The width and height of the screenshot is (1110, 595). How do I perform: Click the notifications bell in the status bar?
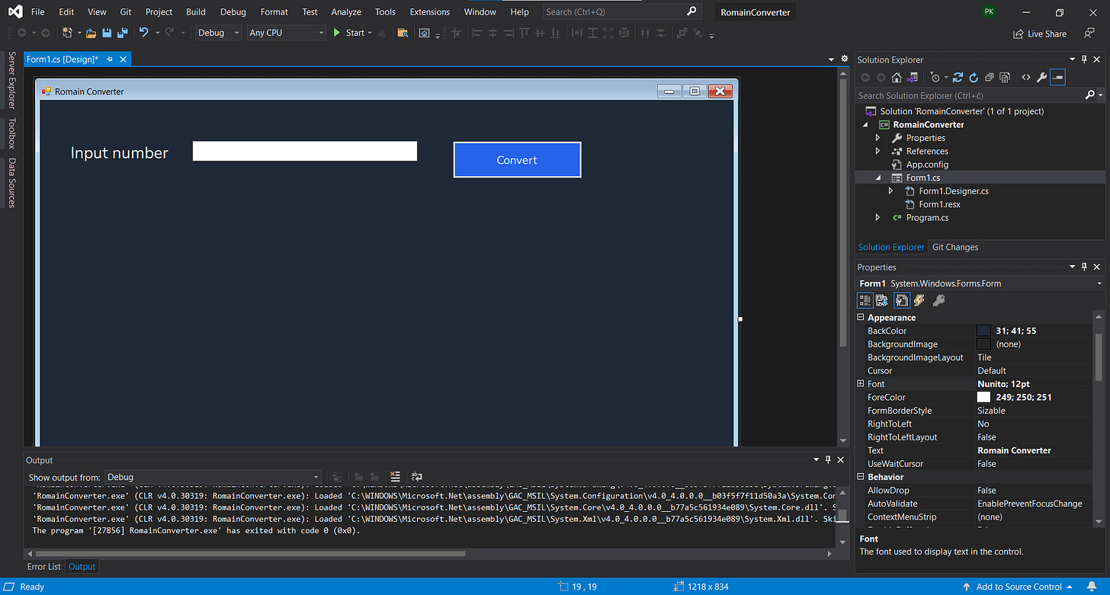1091,587
